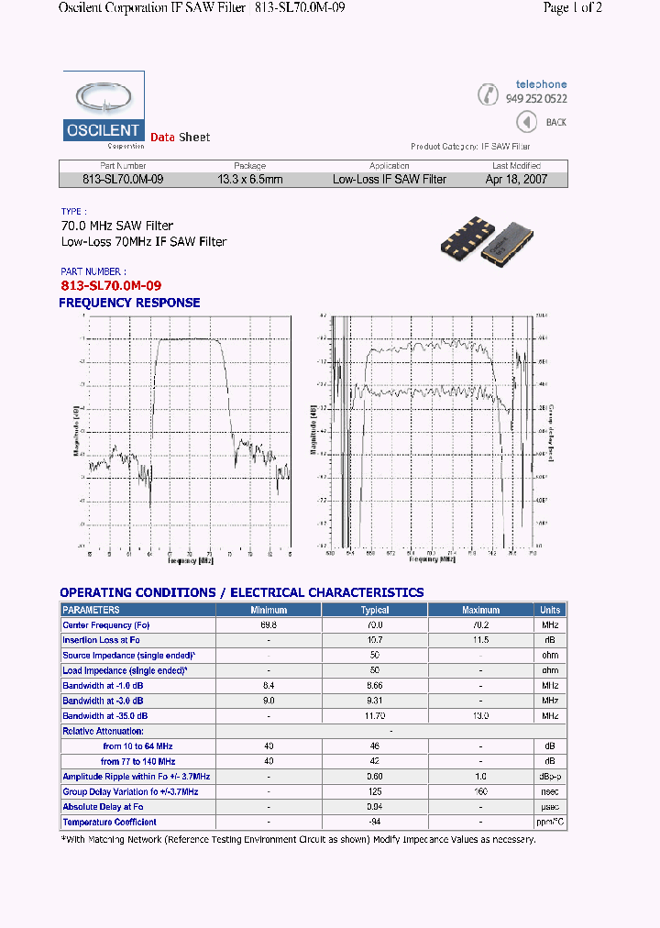Select the Source Impedance (single ended) label
The height and width of the screenshot is (928, 660).
[x=129, y=656]
